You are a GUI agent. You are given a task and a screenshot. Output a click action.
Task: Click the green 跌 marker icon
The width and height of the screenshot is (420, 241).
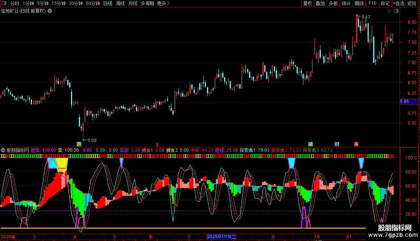tap(79, 144)
